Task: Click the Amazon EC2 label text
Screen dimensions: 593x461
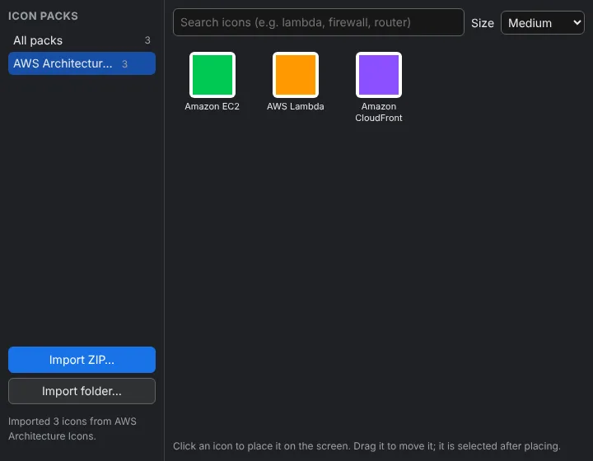Action: click(x=212, y=106)
